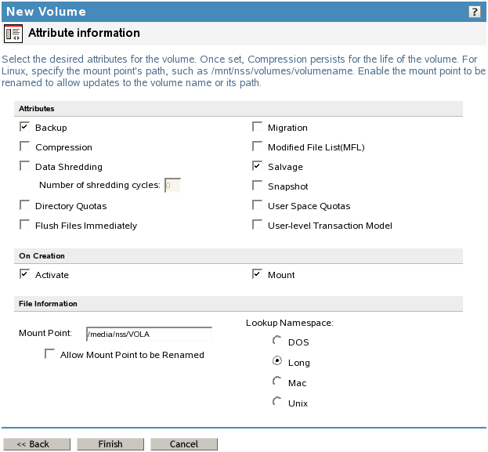Enable User-level Transaction Model

coord(258,225)
